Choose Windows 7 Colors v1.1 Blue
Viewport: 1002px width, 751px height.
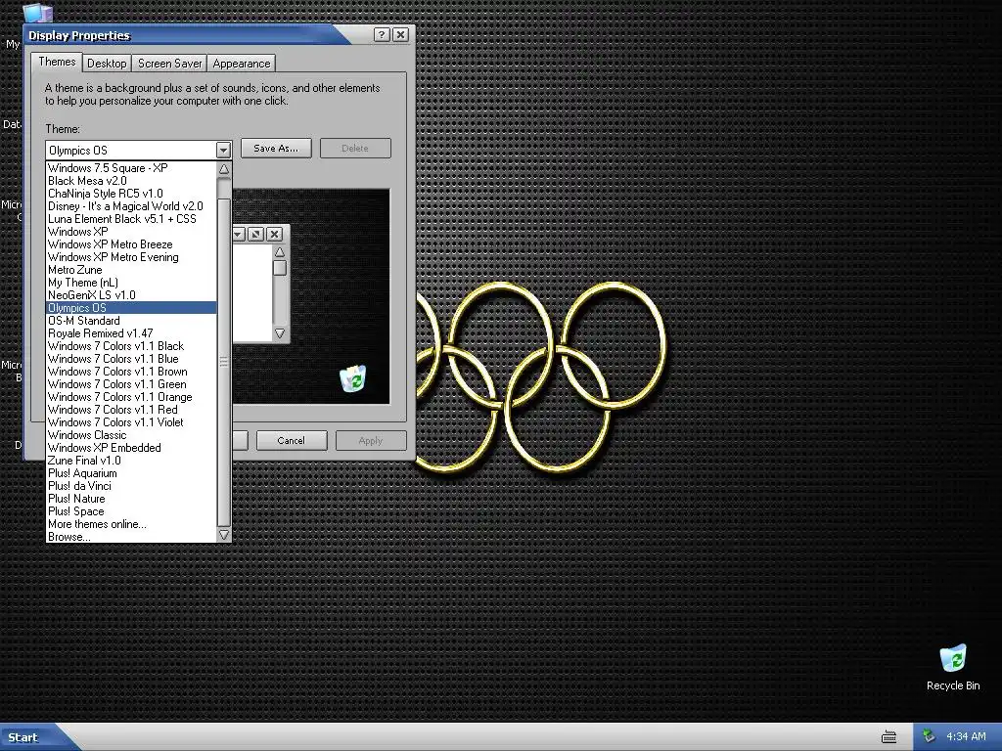pyautogui.click(x=131, y=359)
